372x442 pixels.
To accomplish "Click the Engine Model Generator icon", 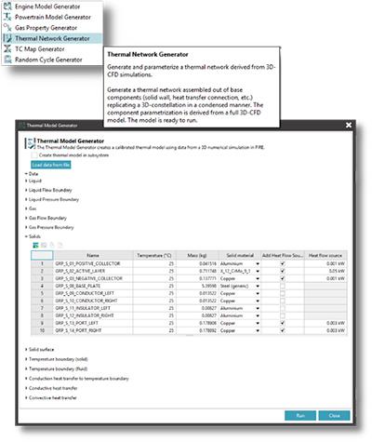I will point(7,7).
